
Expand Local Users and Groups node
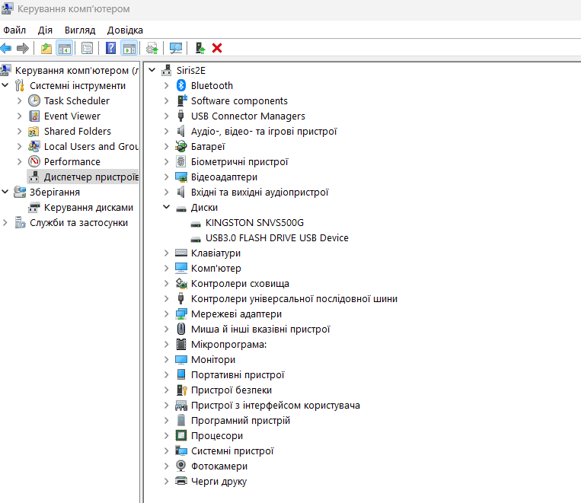[20, 146]
